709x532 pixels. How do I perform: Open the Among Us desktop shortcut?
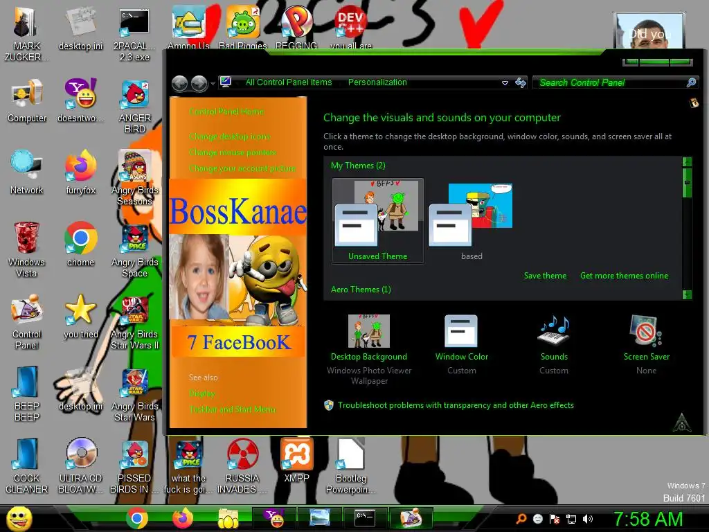[188, 27]
